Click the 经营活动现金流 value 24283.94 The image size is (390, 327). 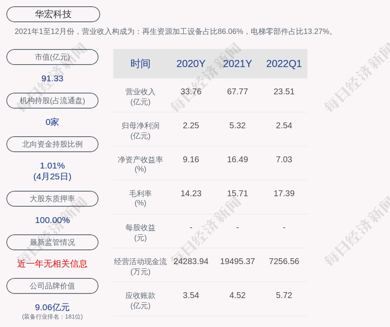[191, 261]
